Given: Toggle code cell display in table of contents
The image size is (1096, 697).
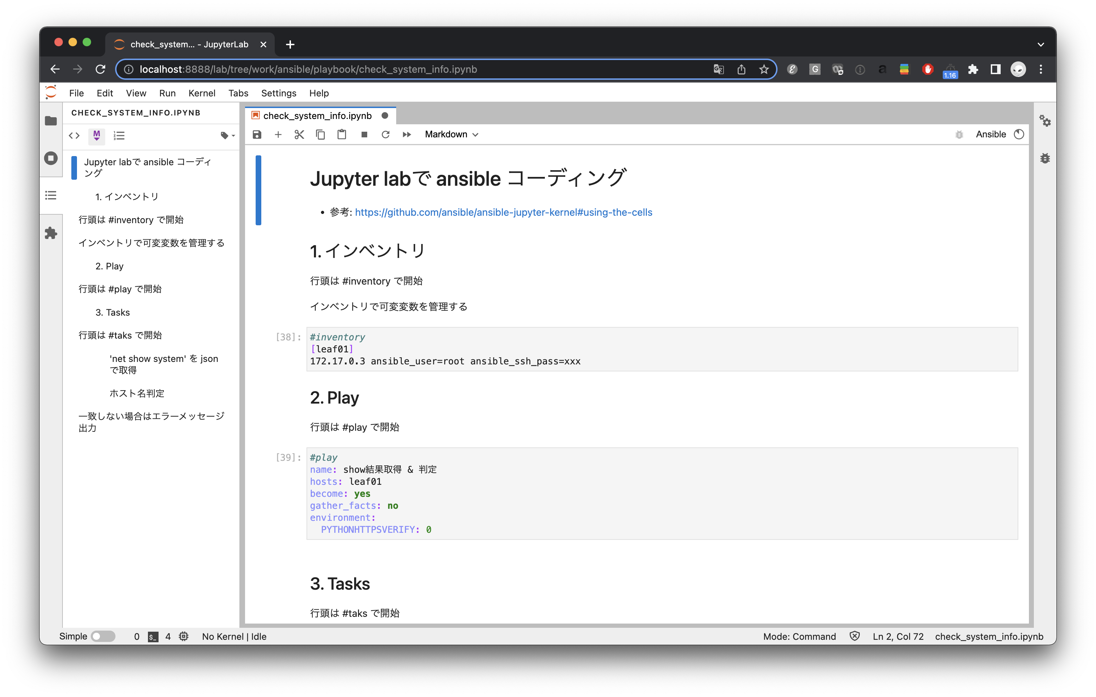Looking at the screenshot, I should tap(74, 135).
